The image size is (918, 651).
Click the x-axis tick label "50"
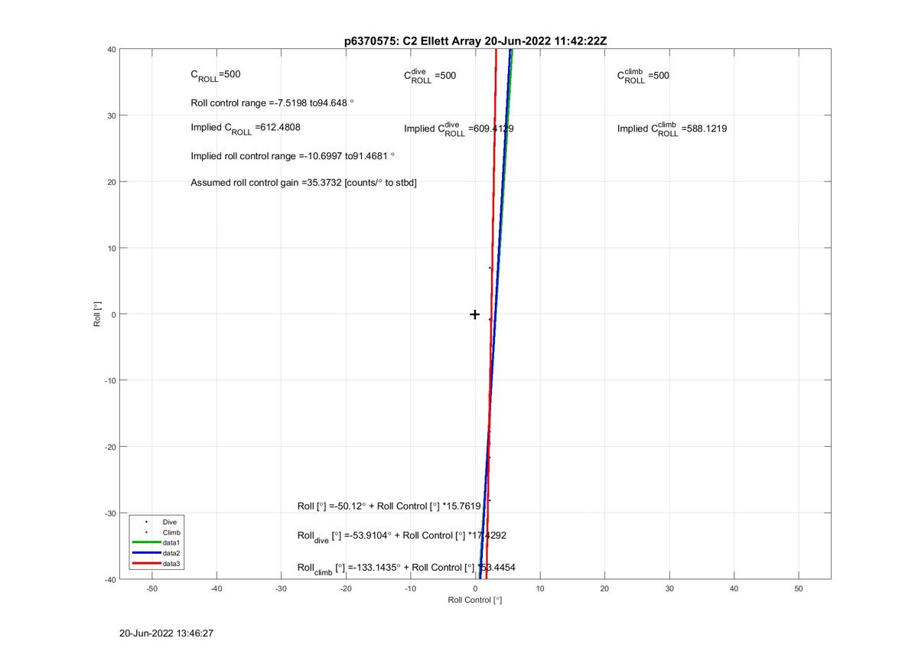pos(799,589)
